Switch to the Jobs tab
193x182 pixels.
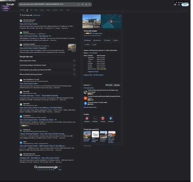[x=31, y=10]
